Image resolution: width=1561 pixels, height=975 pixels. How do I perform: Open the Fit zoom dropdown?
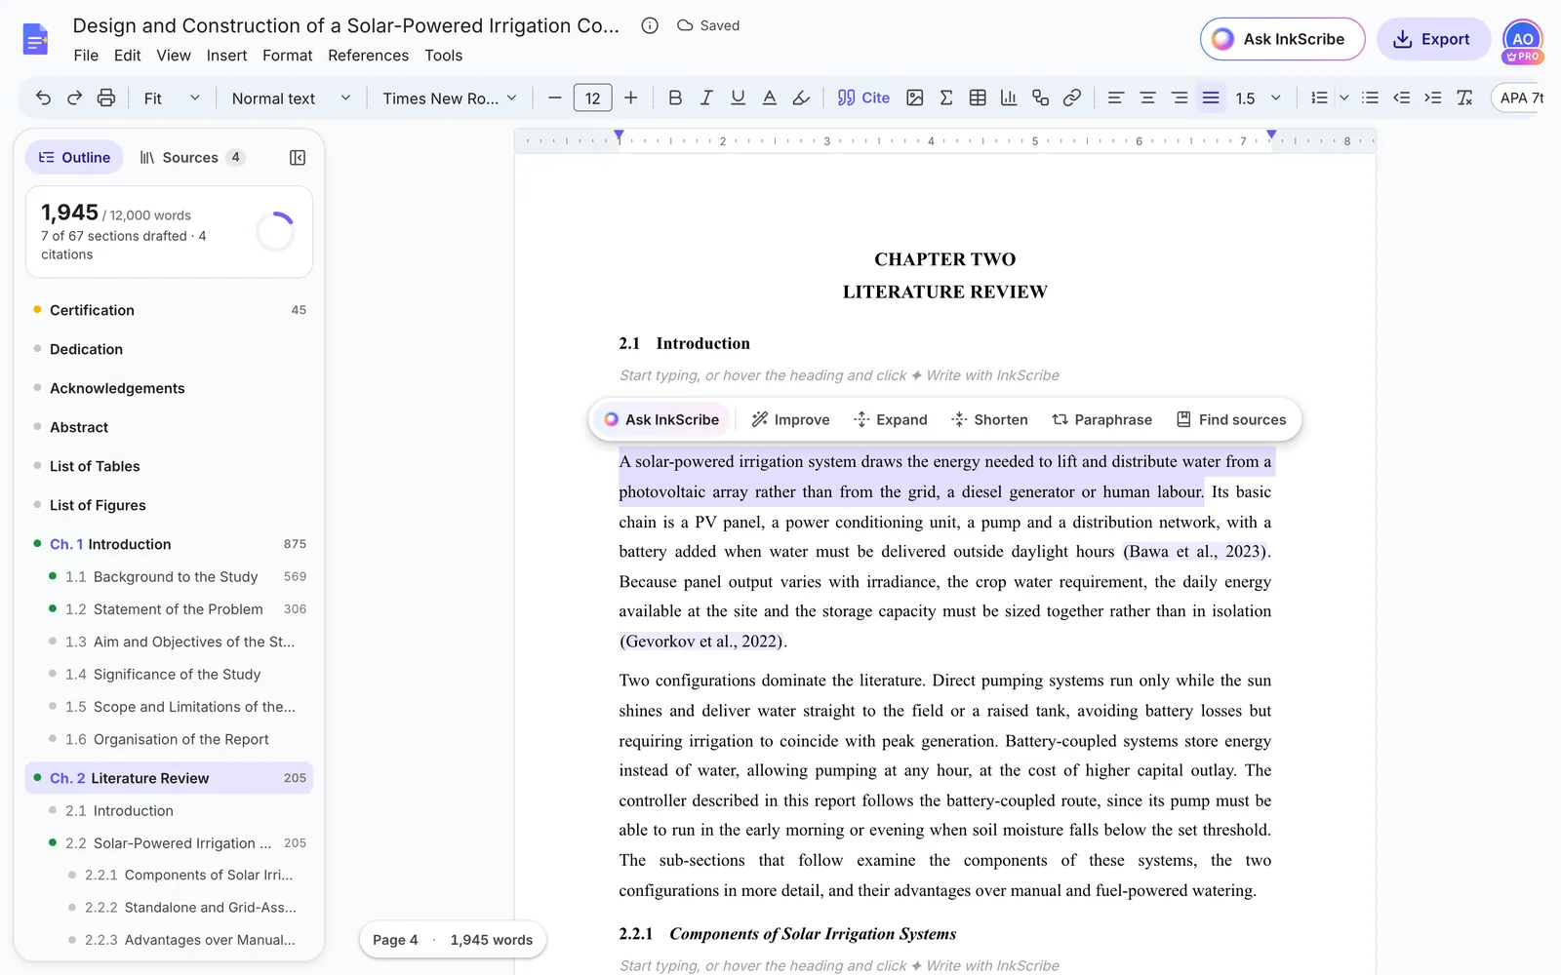[172, 97]
